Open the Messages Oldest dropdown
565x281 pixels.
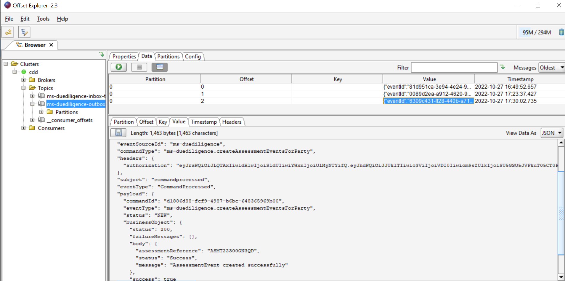coord(551,68)
